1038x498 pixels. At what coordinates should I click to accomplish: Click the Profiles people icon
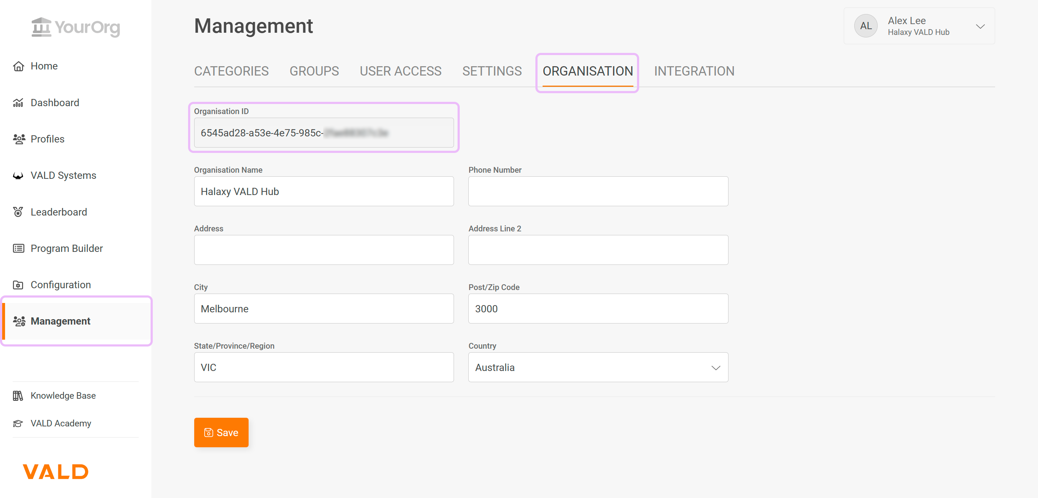click(18, 139)
